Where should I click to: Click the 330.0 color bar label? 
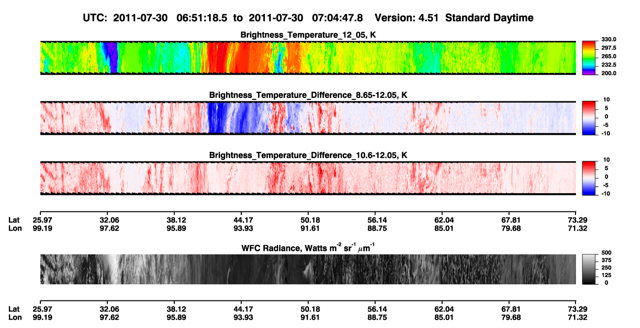coord(609,39)
